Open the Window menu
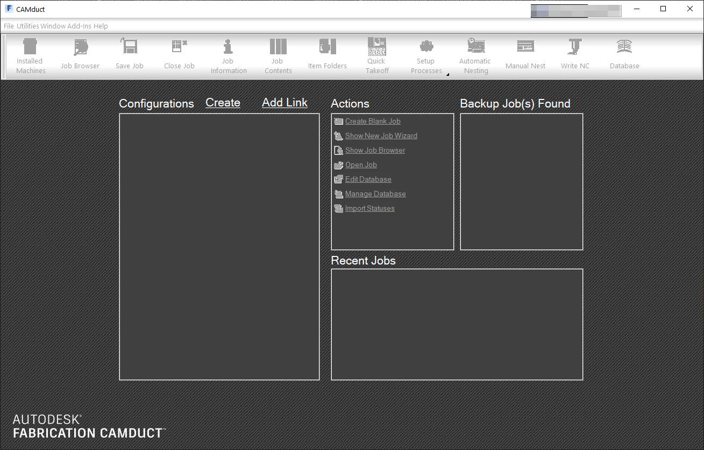Image resolution: width=704 pixels, height=450 pixels. click(x=53, y=26)
